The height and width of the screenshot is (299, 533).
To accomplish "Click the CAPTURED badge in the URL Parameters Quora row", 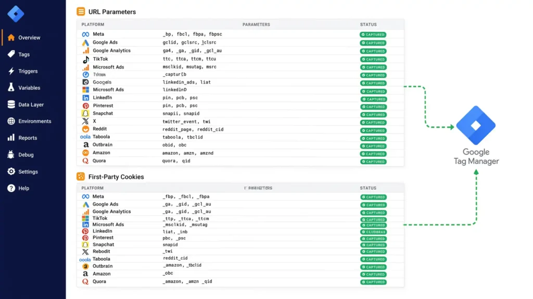I will 373,162.
